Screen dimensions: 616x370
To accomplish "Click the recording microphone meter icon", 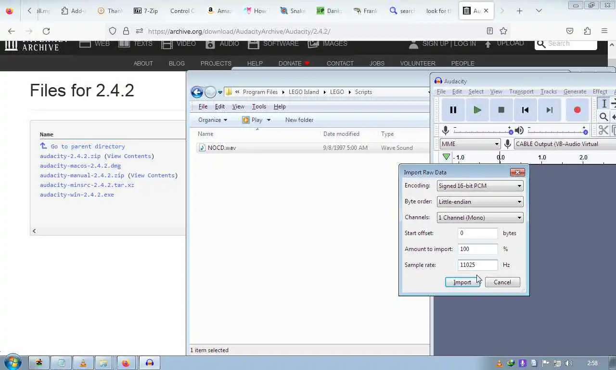I will tap(446, 131).
